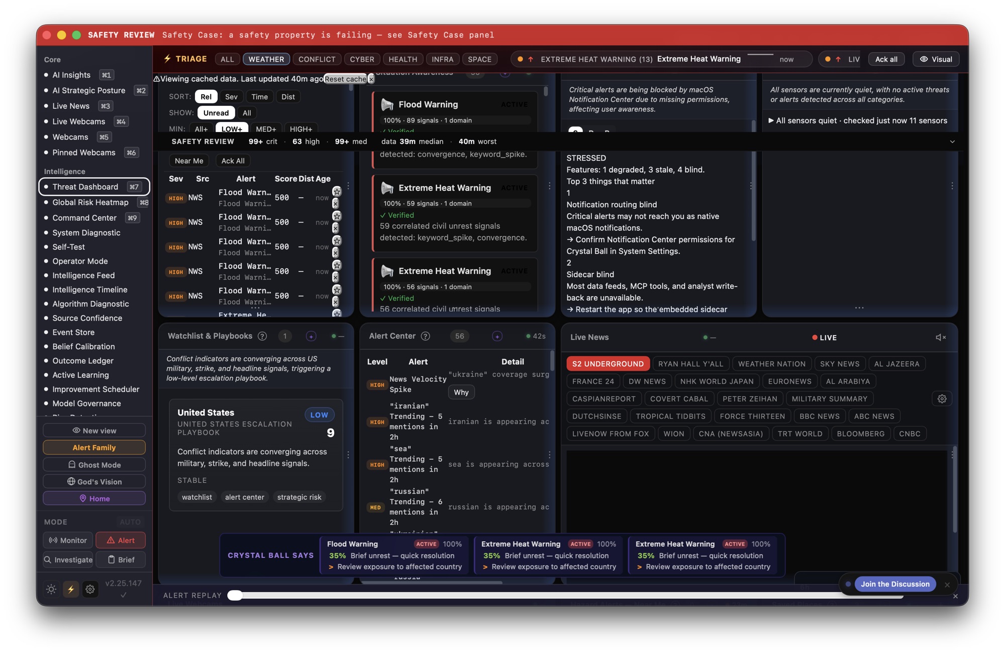The image size is (1005, 654).
Task: Switch mode to Investigate
Action: [x=68, y=560]
